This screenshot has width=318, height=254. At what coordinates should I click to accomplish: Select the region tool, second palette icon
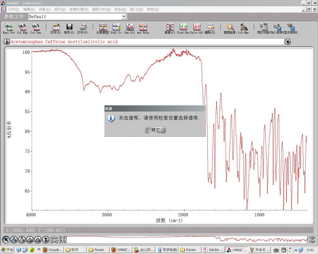[x=14, y=240]
